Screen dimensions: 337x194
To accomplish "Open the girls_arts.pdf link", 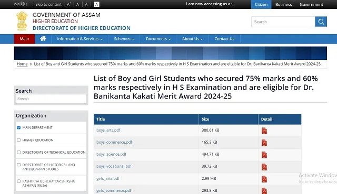I will coord(108,178).
